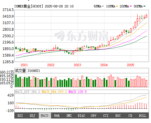Click the last red volume bar
Screen dimensions: 151x123
(146, 84)
